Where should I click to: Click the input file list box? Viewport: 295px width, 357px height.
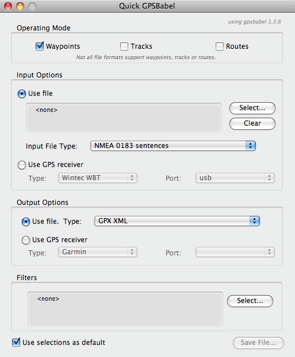click(x=124, y=117)
